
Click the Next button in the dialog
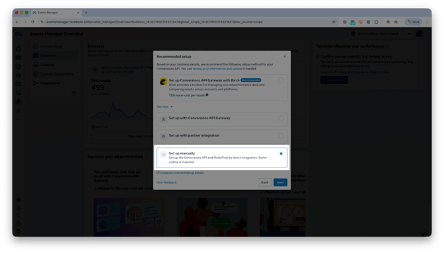click(280, 183)
